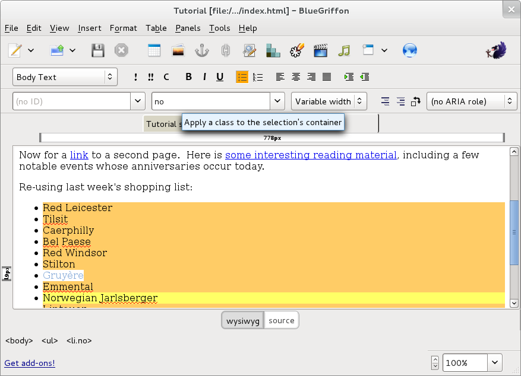
Task: Click the insert image icon
Action: (x=178, y=50)
